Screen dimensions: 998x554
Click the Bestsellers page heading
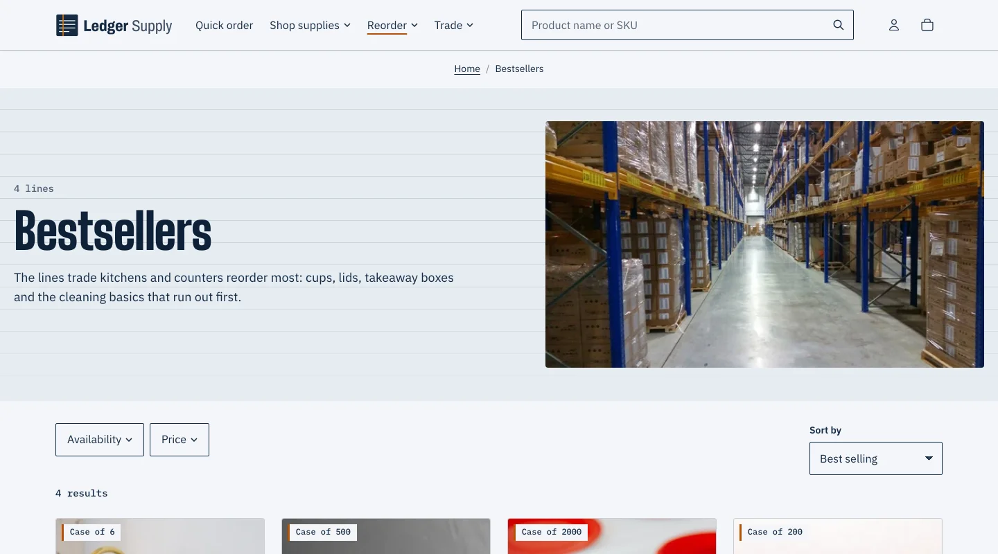coord(113,231)
